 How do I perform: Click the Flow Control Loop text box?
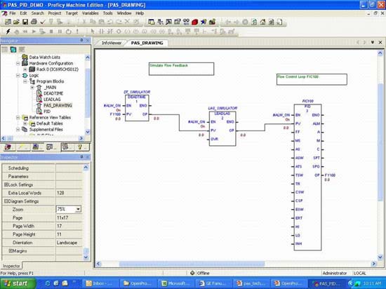tap(312, 79)
